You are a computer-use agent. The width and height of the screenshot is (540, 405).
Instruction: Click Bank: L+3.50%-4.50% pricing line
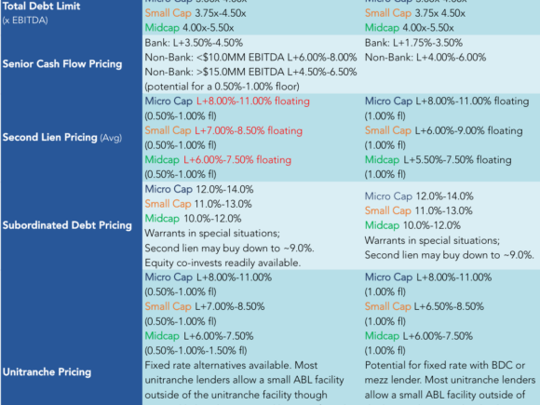[x=194, y=43]
